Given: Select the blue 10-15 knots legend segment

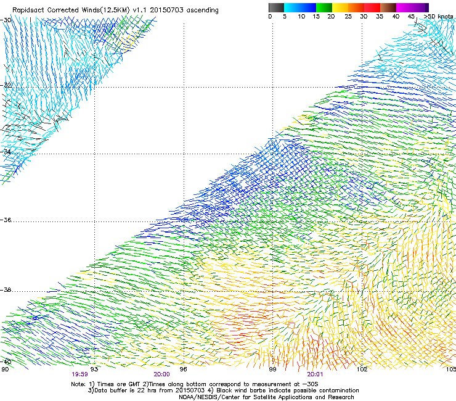Looking at the screenshot, I should click(x=308, y=7).
